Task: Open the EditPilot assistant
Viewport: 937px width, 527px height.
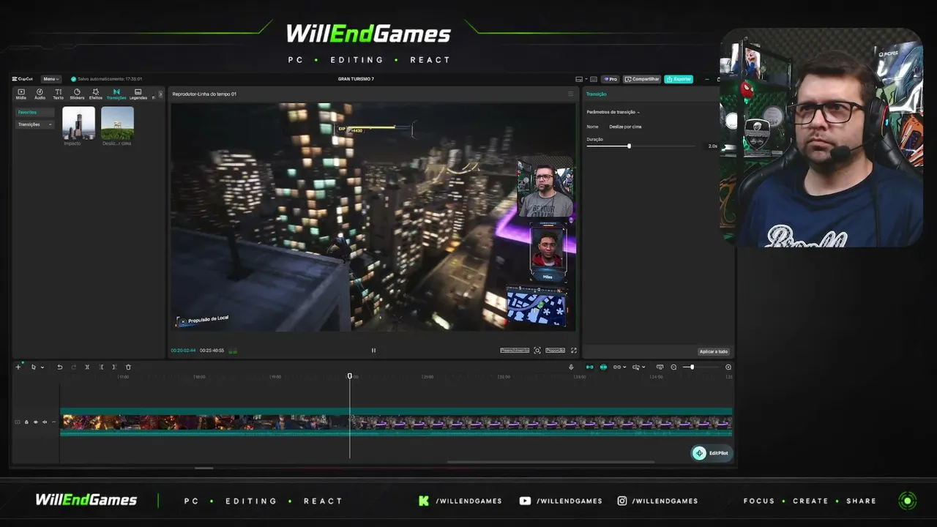Action: [712, 453]
